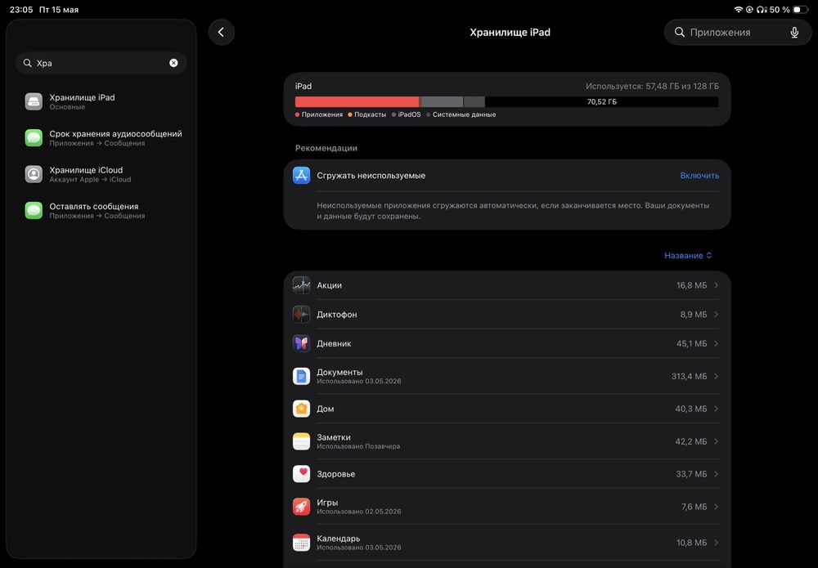This screenshot has width=818, height=568.
Task: Tap the back arrow button
Action: click(221, 33)
